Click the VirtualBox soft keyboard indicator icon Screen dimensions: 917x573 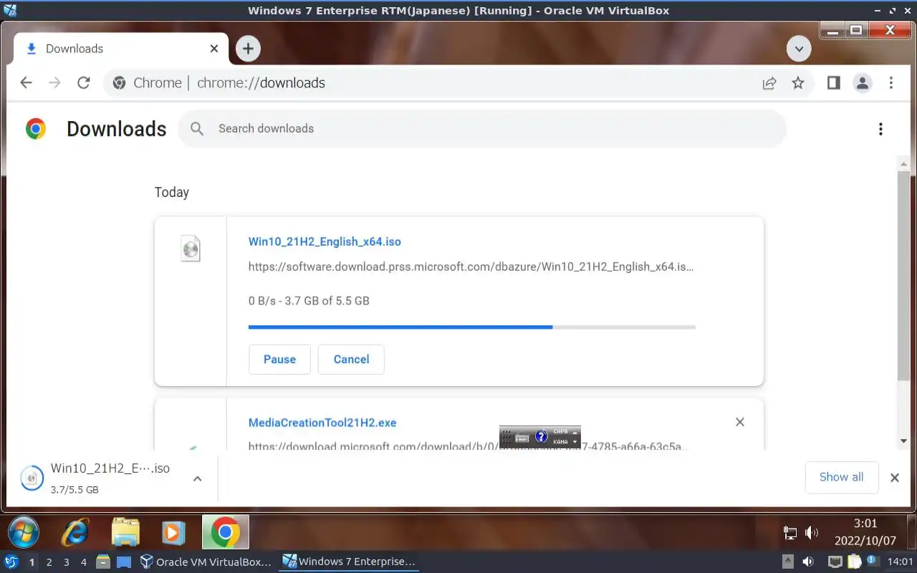(x=522, y=437)
